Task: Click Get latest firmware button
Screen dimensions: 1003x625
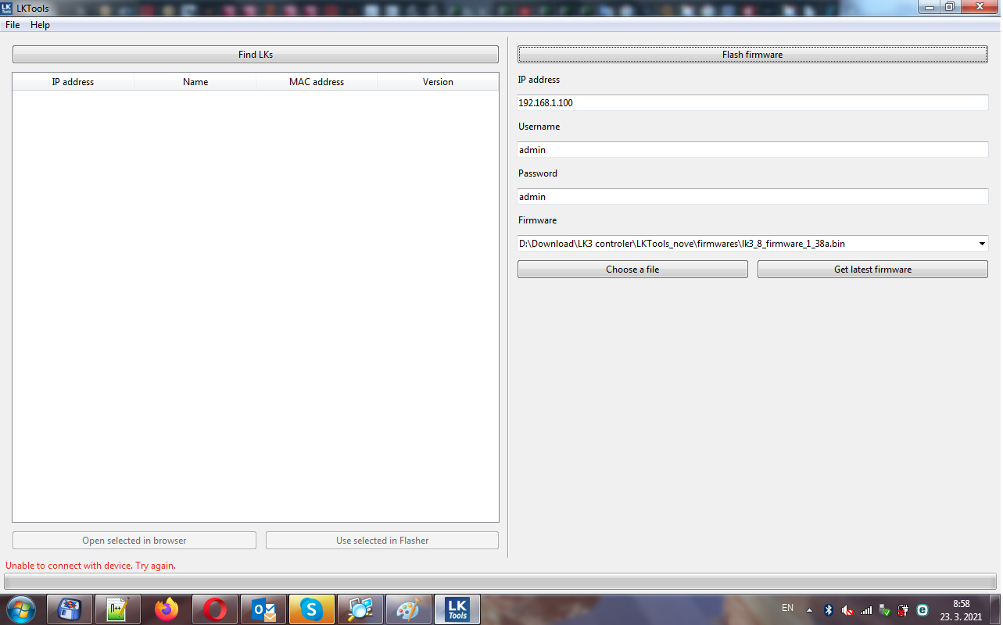Action: pyautogui.click(x=872, y=270)
